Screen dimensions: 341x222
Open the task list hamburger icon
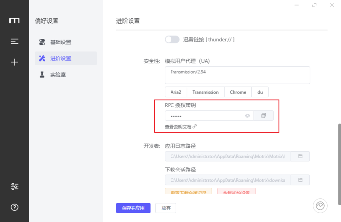(15, 41)
